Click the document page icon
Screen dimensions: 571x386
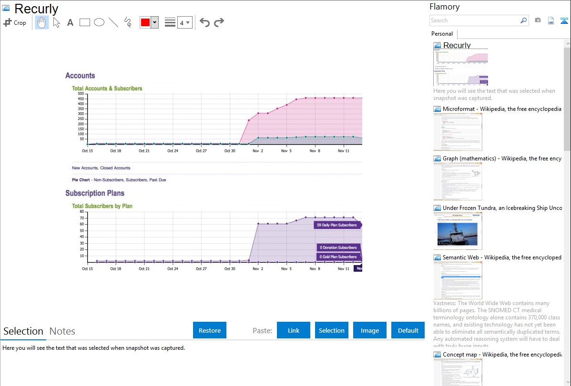(x=551, y=20)
